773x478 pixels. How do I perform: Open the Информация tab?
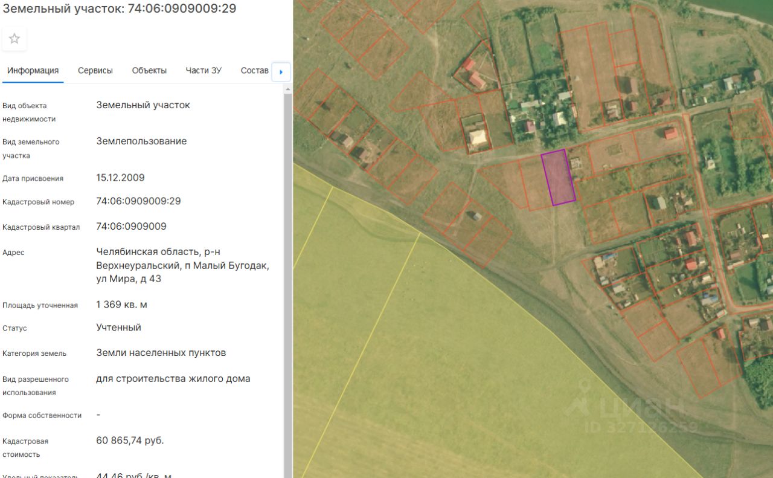[x=33, y=71]
